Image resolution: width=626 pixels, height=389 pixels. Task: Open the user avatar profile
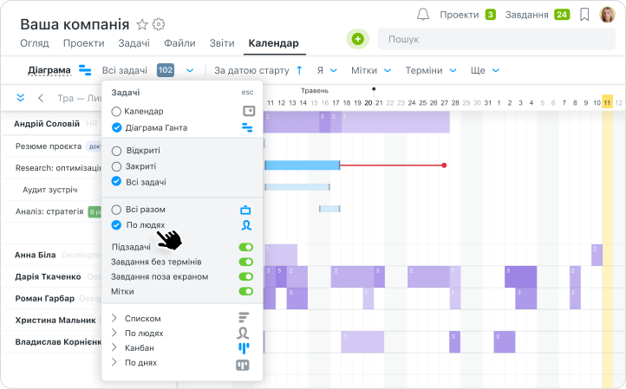click(607, 15)
